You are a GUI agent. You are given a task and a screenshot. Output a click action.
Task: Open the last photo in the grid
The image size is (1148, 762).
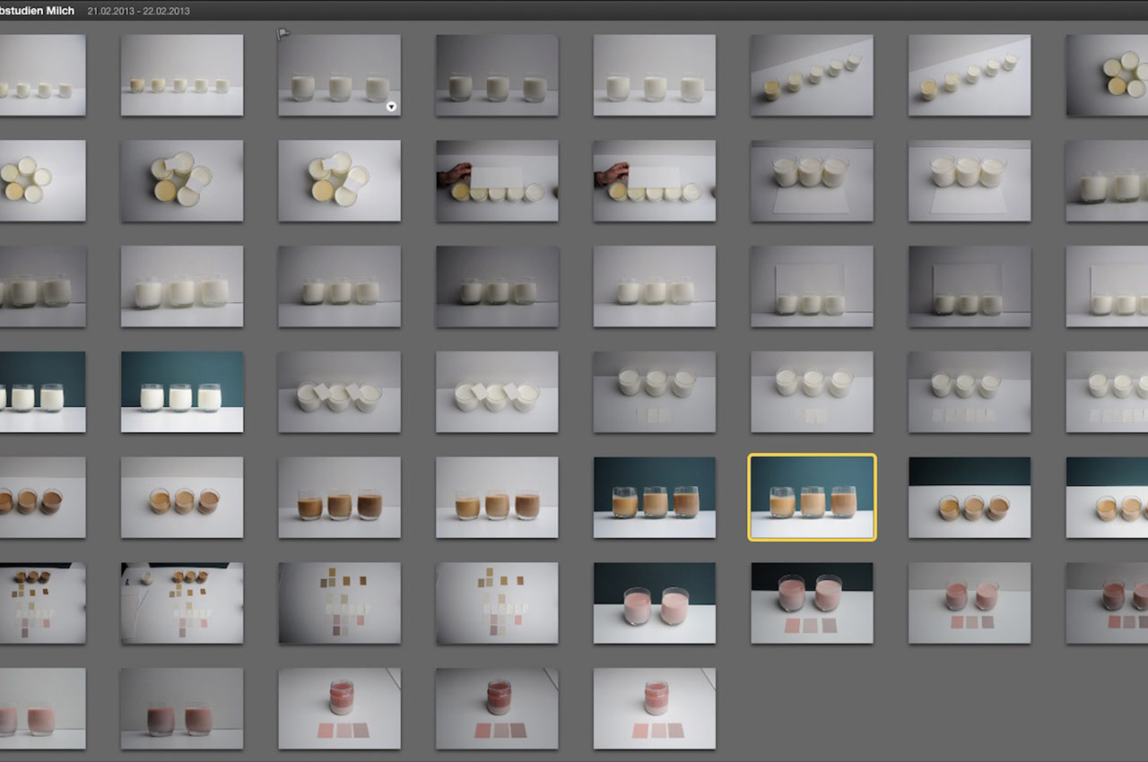(654, 708)
